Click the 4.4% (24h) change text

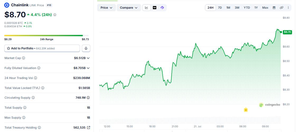tap(41, 15)
